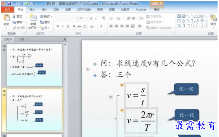Toggle Strikethrough (abc) formatting
219x137 pixels.
click(79, 26)
